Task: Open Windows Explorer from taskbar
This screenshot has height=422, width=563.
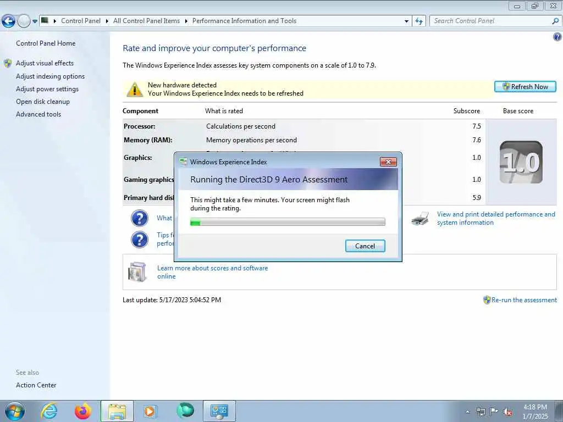Action: (x=117, y=411)
